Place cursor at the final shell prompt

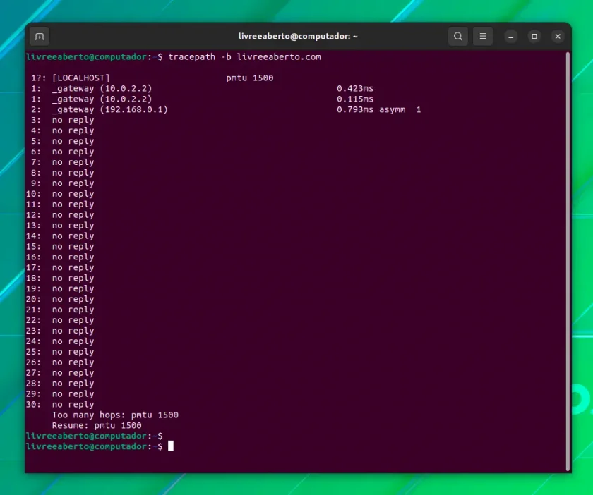(x=171, y=446)
